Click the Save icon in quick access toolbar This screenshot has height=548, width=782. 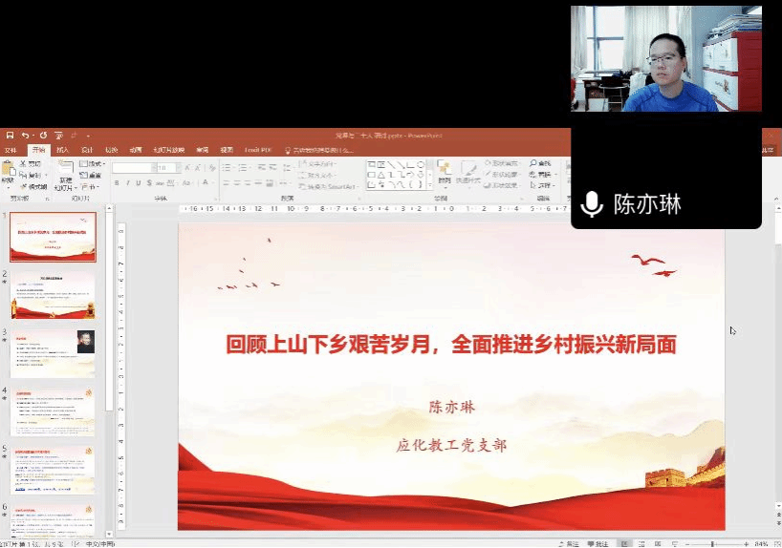[x=9, y=136]
